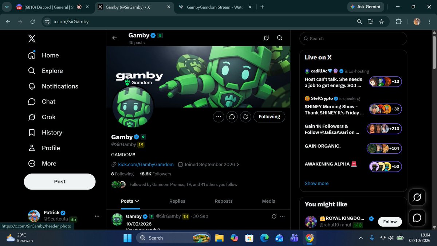Show hidden system tray icons
This screenshot has width=437, height=246.
(x=361, y=238)
